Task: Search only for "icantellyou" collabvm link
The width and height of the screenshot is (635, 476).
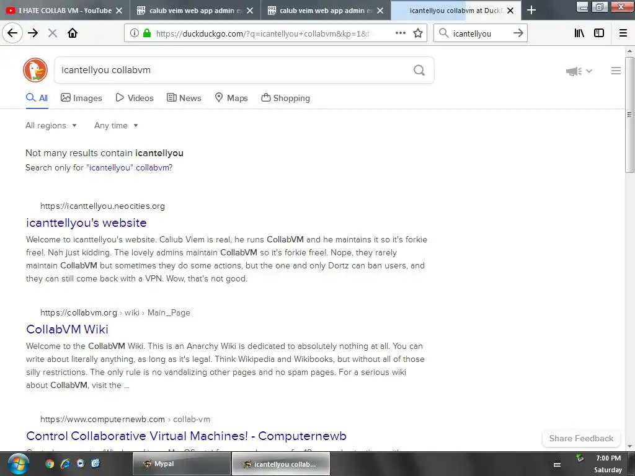Action: pyautogui.click(x=130, y=167)
